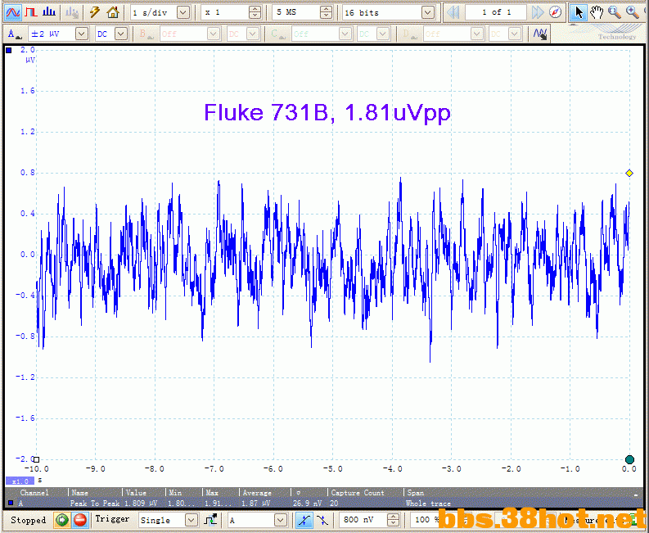The width and height of the screenshot is (649, 533).
Task: Open Channel B options button
Action: pos(145,34)
